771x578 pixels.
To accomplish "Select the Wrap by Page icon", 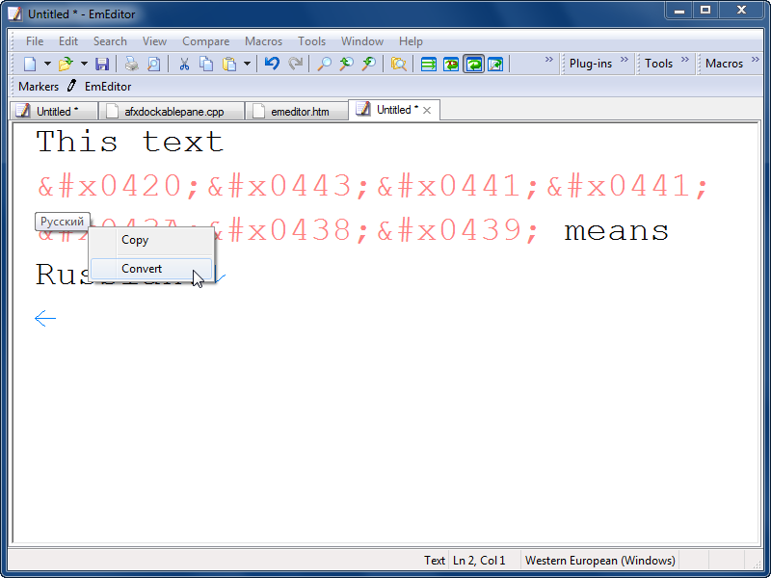I will 495,64.
